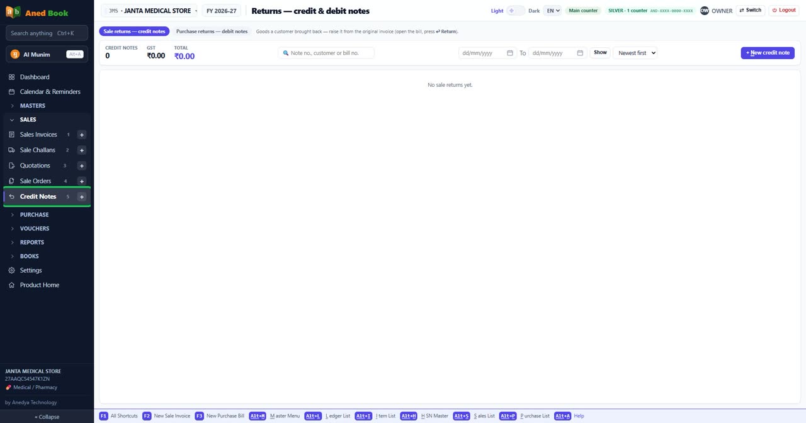Click the Sale Challans truck icon
Screen dimensions: 806x423
[x=11, y=150]
